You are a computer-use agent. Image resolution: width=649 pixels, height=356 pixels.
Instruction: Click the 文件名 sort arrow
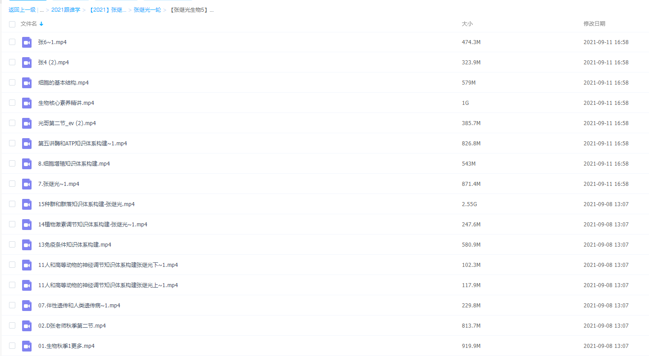(41, 24)
